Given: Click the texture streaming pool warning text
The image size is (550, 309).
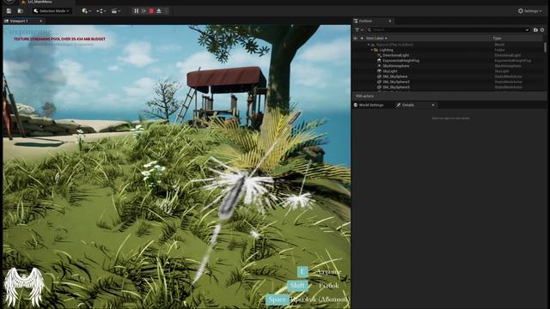Looking at the screenshot, I should 59,39.
